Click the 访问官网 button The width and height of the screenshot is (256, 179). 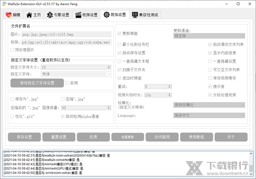coord(162,137)
